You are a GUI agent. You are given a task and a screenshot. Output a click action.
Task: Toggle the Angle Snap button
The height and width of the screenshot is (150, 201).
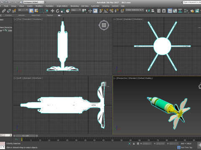[x=106, y=11]
